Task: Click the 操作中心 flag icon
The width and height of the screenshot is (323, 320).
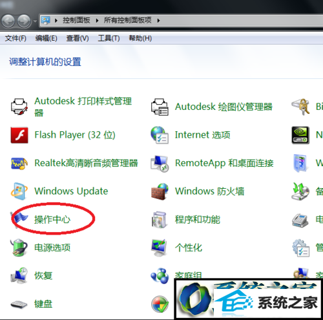Action: [x=19, y=219]
